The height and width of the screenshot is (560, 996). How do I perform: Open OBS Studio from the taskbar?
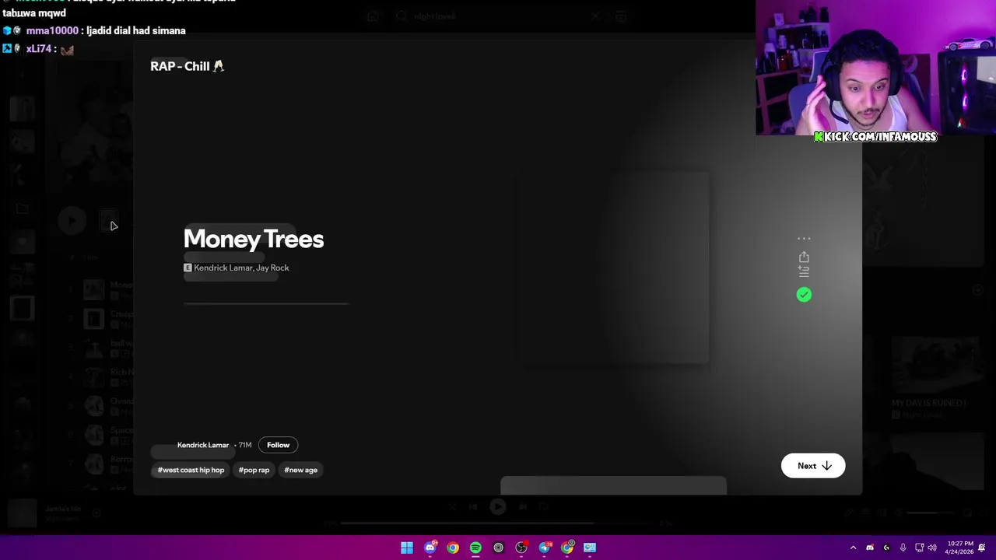point(521,548)
